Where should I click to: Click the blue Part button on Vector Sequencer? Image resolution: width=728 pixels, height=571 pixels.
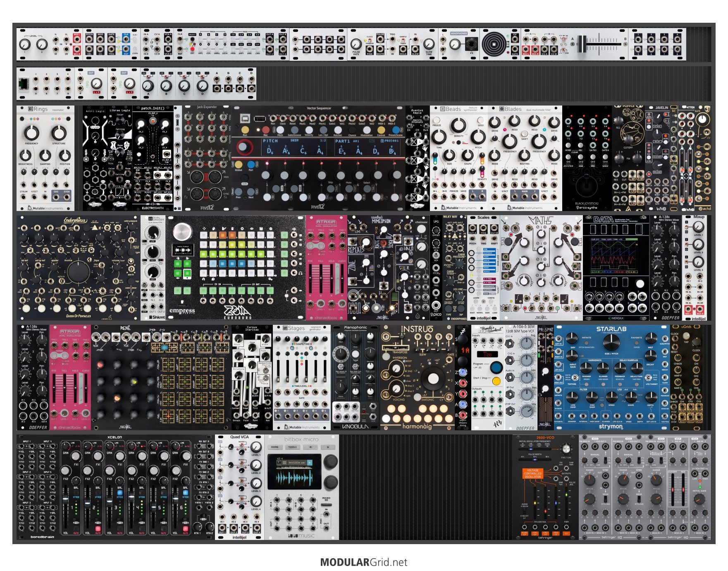(x=251, y=164)
